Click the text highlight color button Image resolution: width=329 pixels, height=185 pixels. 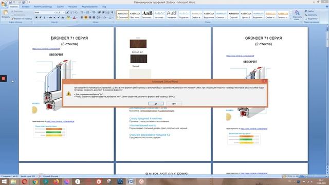coord(68,17)
